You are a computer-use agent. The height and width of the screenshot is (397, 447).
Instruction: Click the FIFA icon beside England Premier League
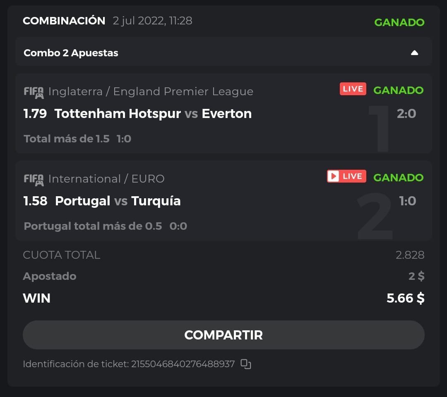[34, 92]
